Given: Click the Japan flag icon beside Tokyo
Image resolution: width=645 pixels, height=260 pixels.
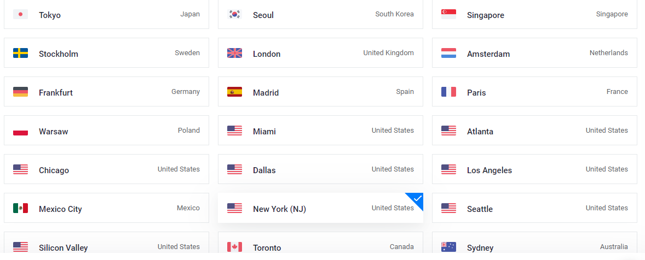Looking at the screenshot, I should click(x=20, y=14).
